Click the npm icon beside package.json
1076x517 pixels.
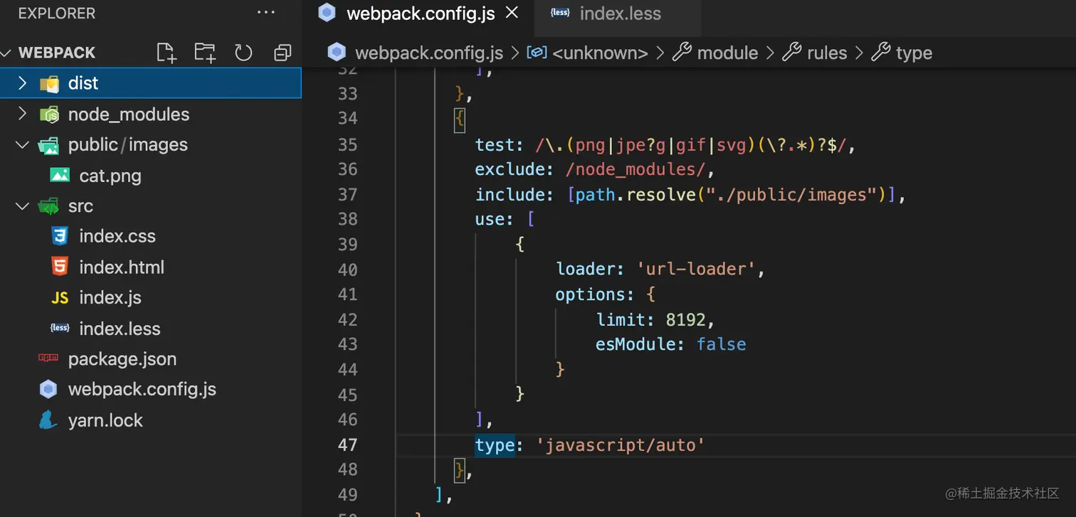coord(48,359)
